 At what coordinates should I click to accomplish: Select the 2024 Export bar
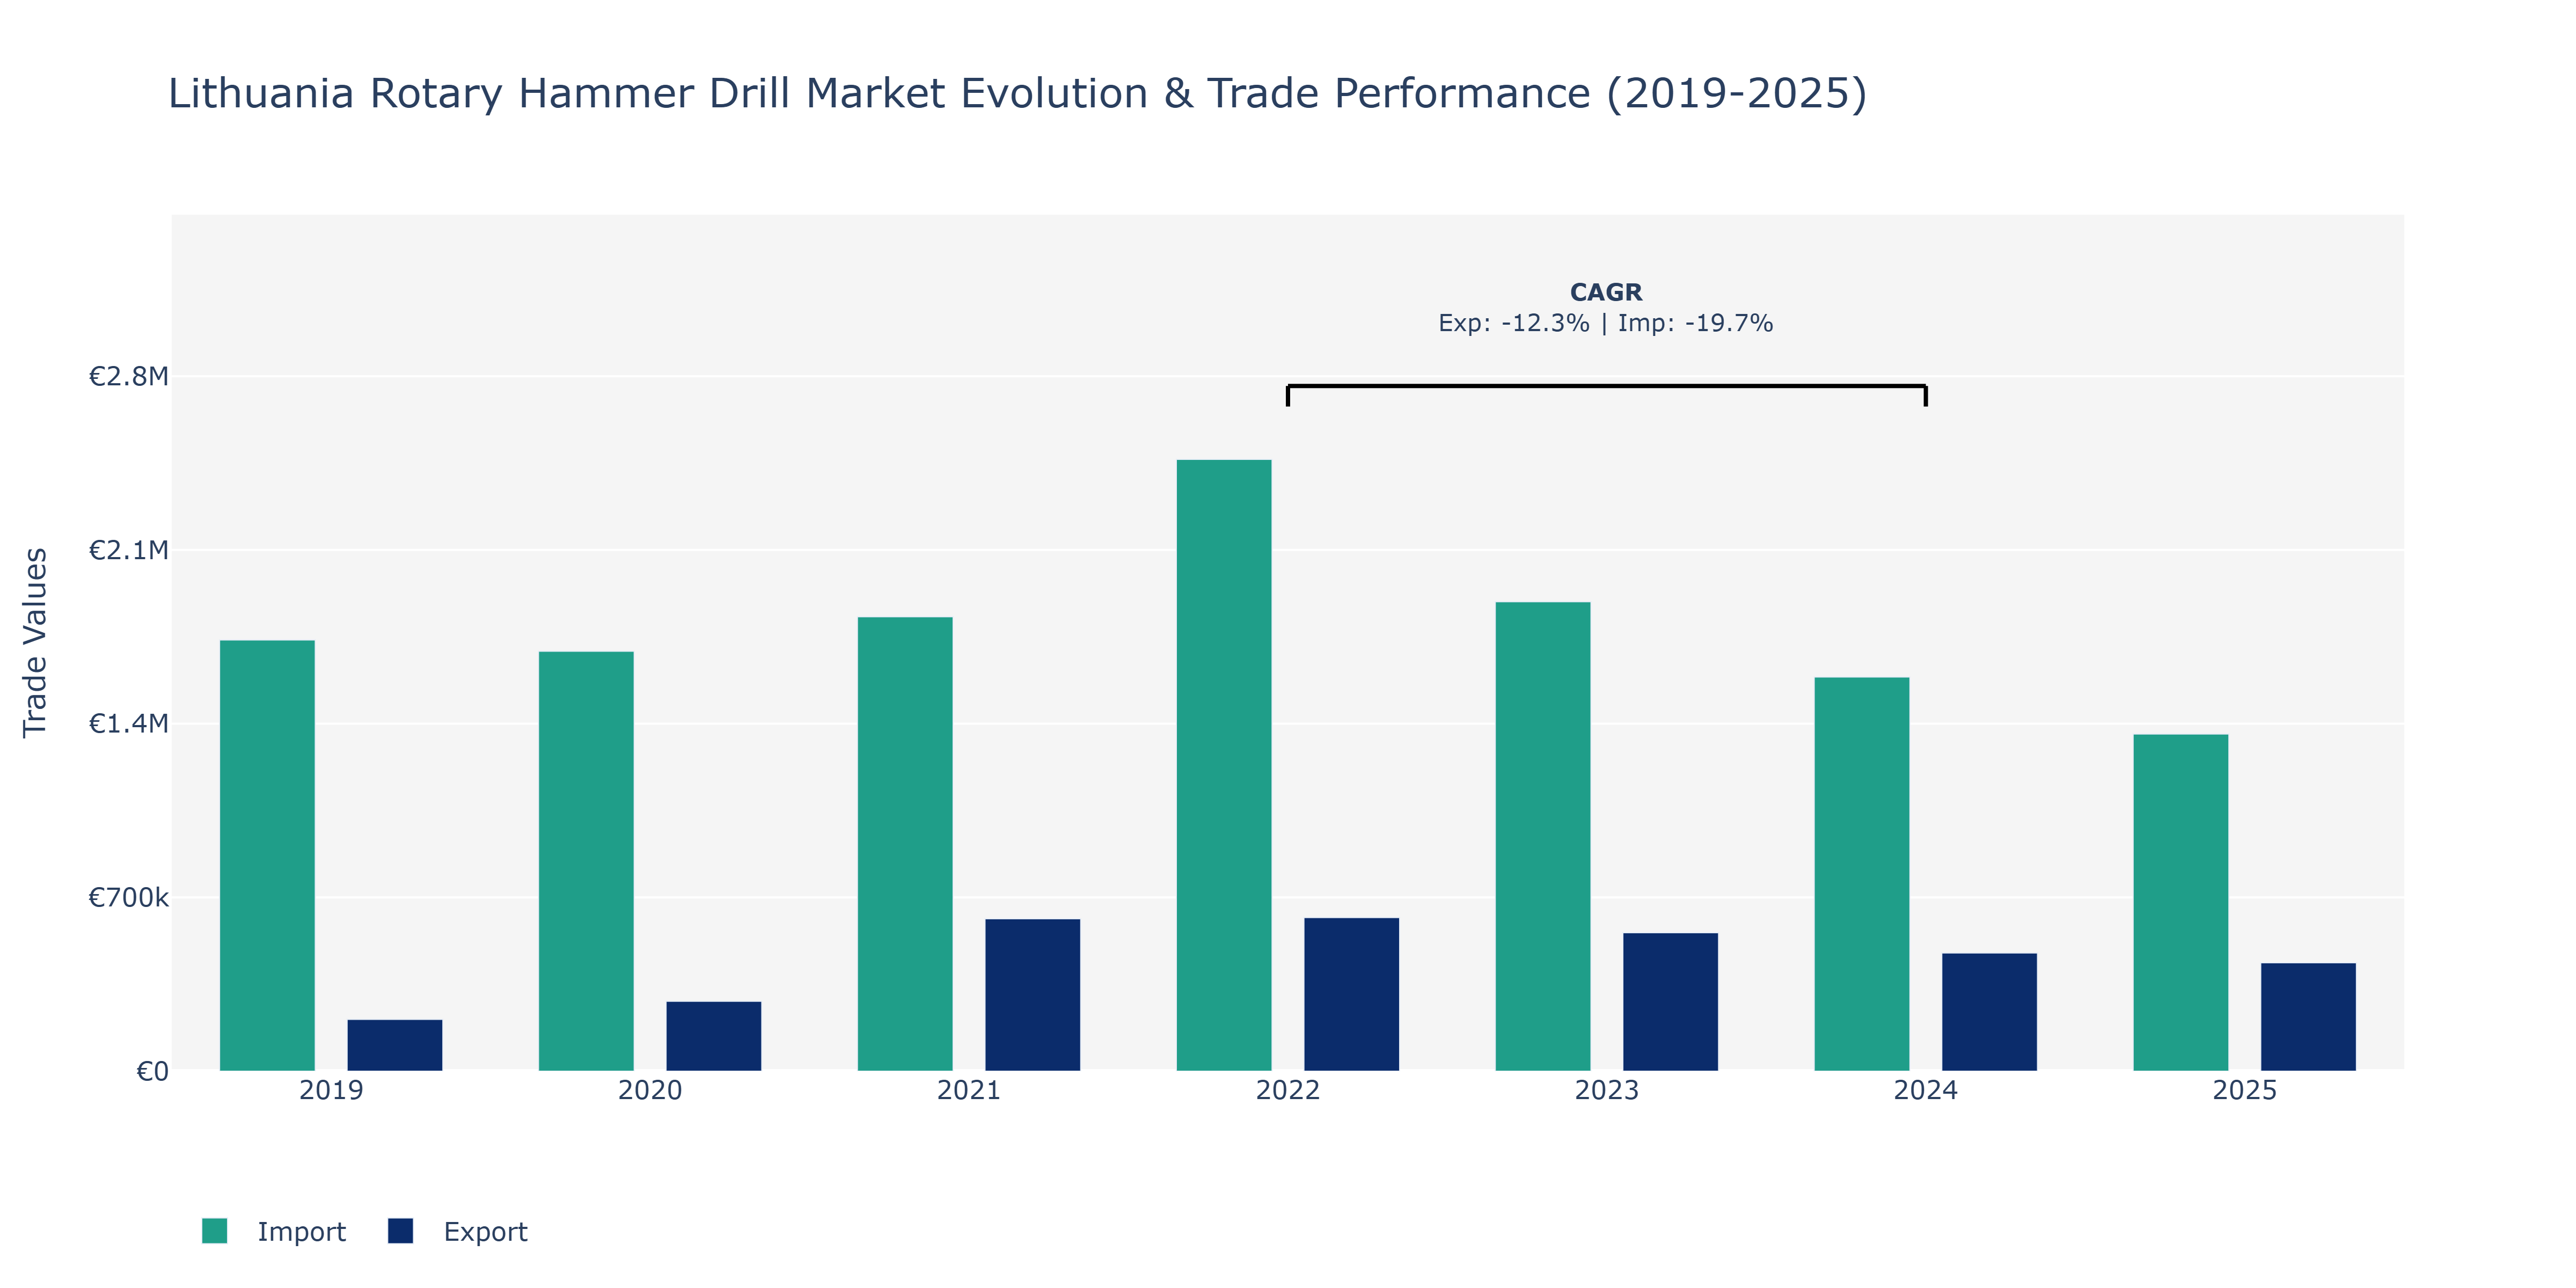click(1990, 1012)
